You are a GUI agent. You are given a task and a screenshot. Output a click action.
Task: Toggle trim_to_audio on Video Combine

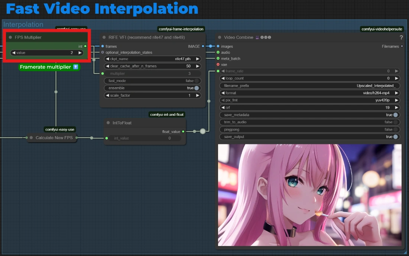coord(310,122)
